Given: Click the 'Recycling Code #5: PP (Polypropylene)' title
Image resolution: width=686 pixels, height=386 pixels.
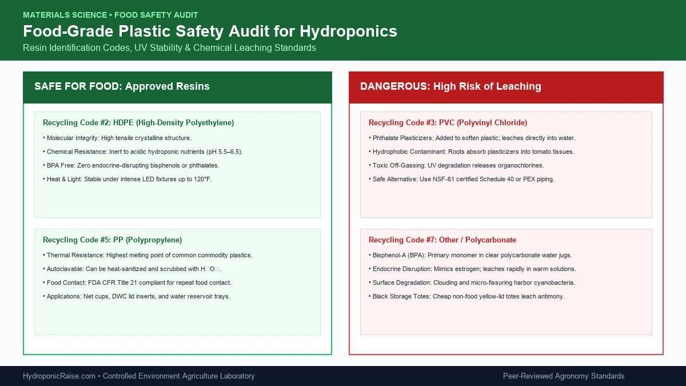Looking at the screenshot, I should tap(113, 240).
